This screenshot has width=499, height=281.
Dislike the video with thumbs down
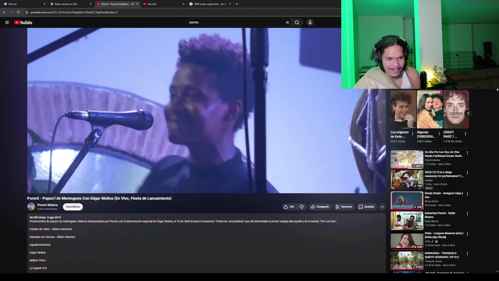301,207
